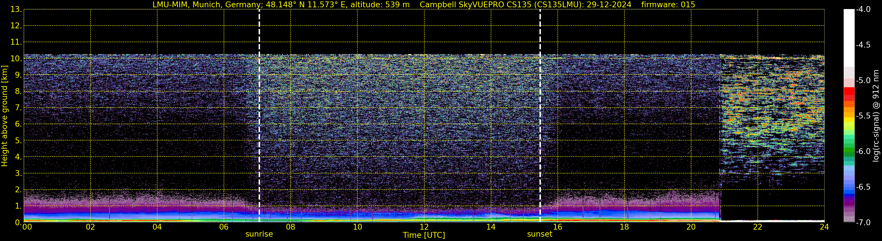The image size is (882, 241).
Task: Click the '11.' height tick label
Action: (16, 42)
